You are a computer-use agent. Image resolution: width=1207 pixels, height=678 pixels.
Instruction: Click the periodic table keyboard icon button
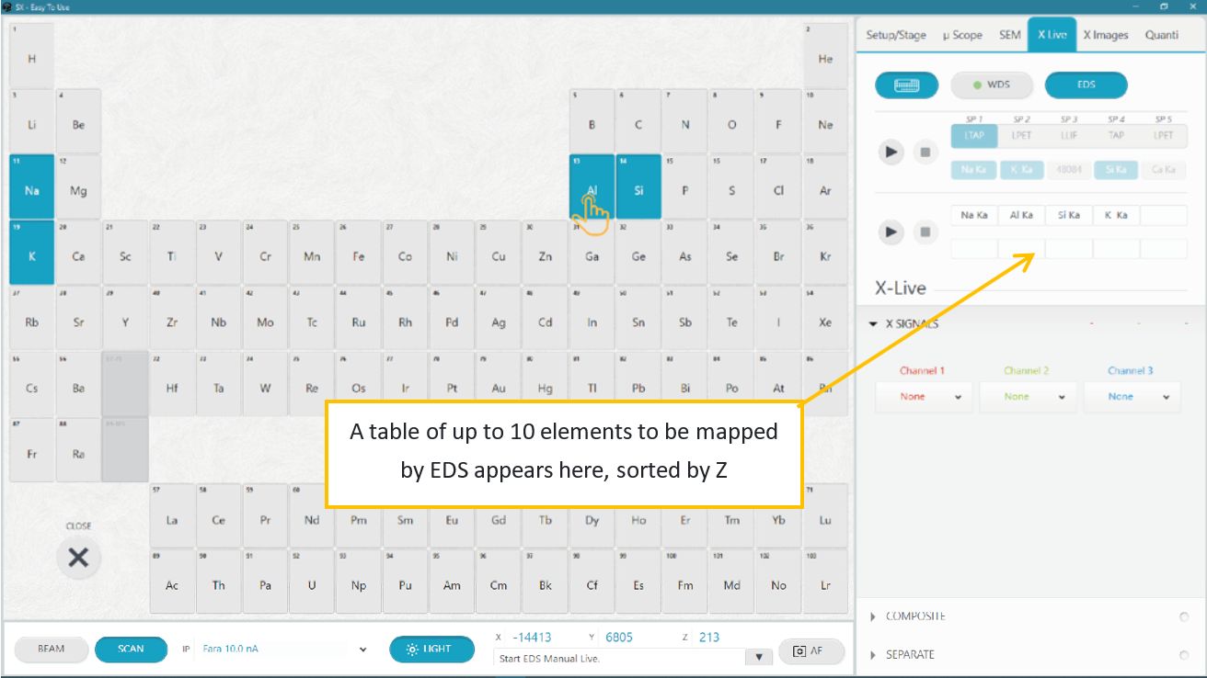[x=906, y=85]
